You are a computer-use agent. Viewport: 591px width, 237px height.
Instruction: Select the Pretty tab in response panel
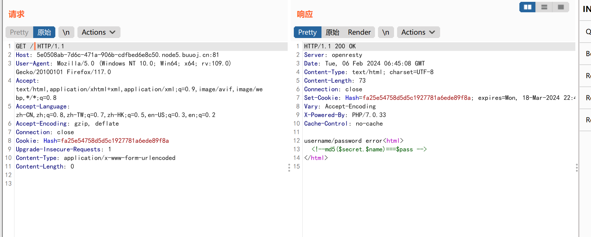(x=307, y=32)
